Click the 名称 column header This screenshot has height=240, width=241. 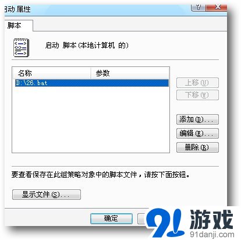pyautogui.click(x=52, y=73)
